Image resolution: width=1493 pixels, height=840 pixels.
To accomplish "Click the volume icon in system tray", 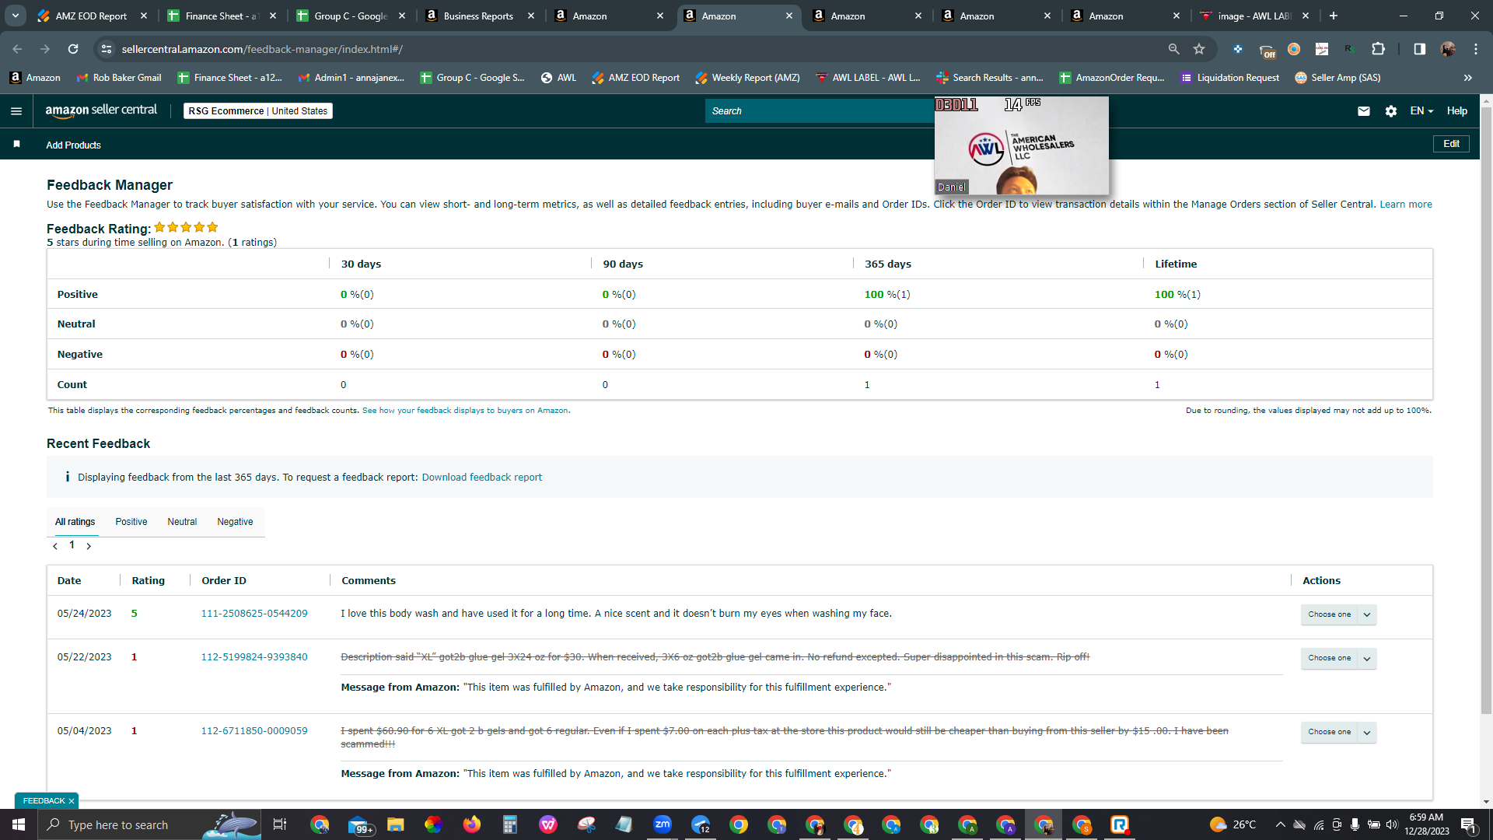I will 1392,824.
